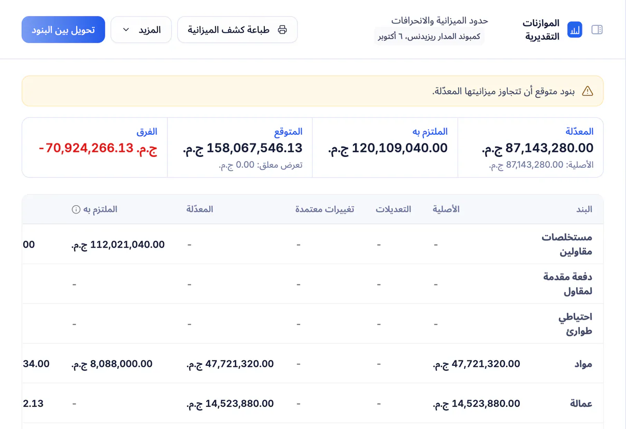Viewport: 626px width, 429px height.
Task: Click the forecast total 158,067,546.13
Action: pyautogui.click(x=243, y=148)
